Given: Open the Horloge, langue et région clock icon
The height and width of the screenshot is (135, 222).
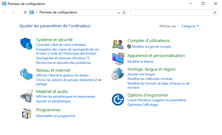Looking at the screenshot, I should coord(117,74).
